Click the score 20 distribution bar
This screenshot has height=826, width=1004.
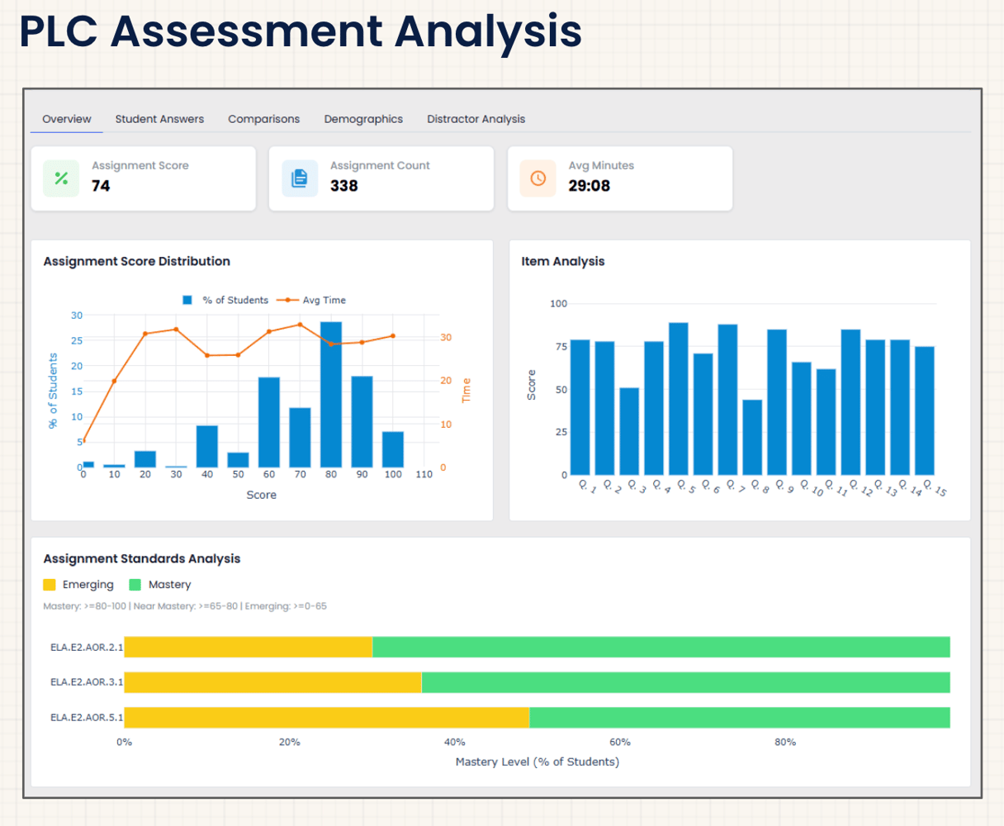[x=145, y=459]
